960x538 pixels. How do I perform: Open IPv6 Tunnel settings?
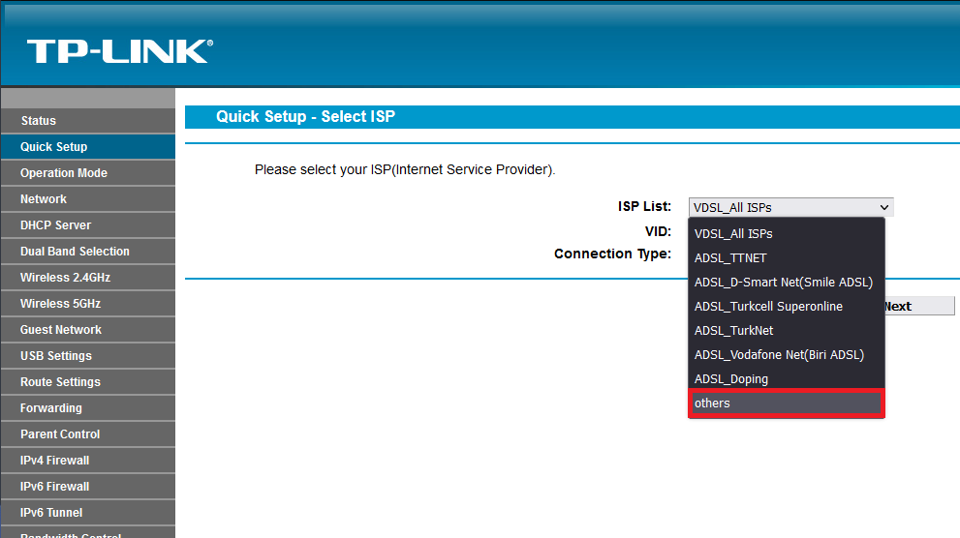coord(88,512)
